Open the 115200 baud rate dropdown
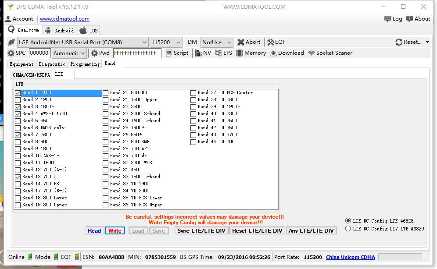 pos(179,42)
